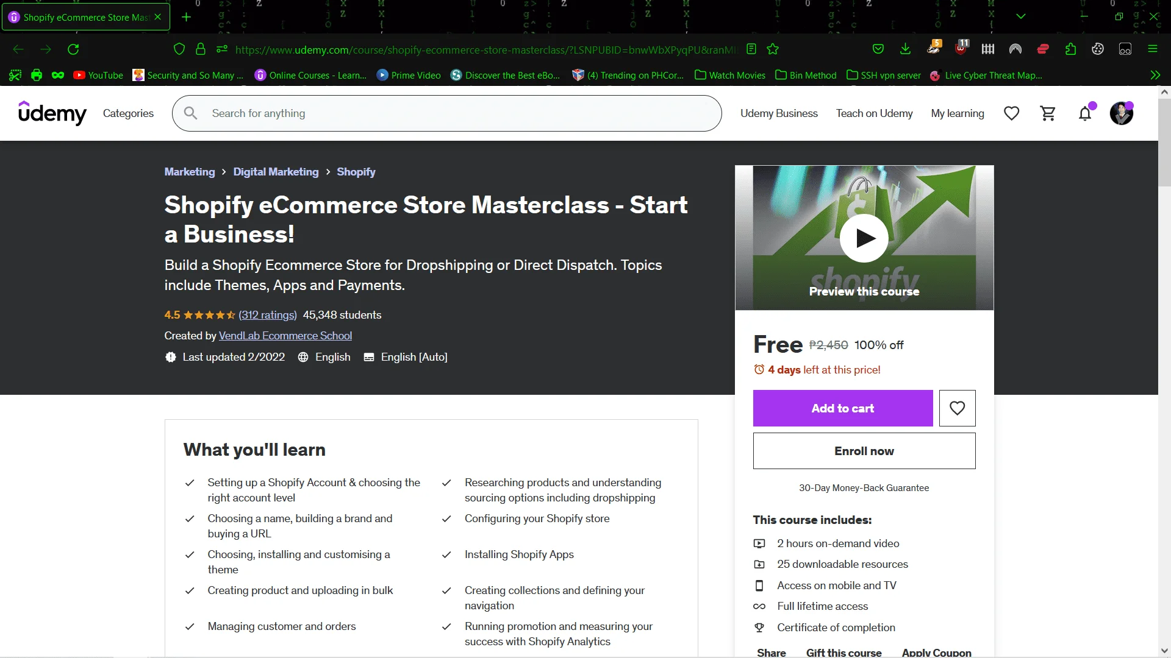
Task: Open the Pocket save icon
Action: point(878,49)
